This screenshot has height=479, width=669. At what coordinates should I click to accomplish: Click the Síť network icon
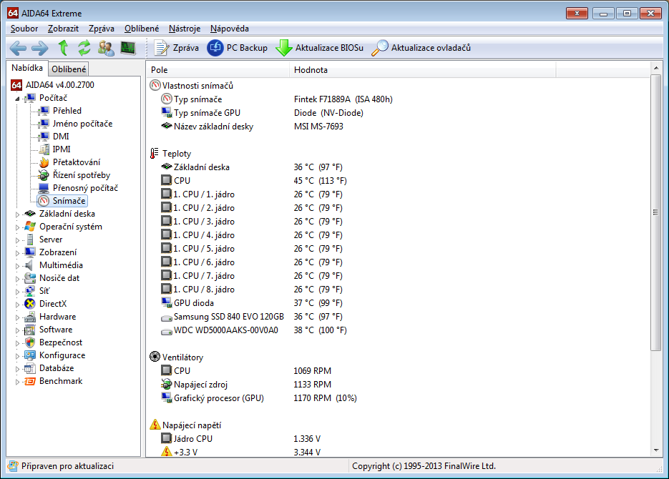coord(30,291)
